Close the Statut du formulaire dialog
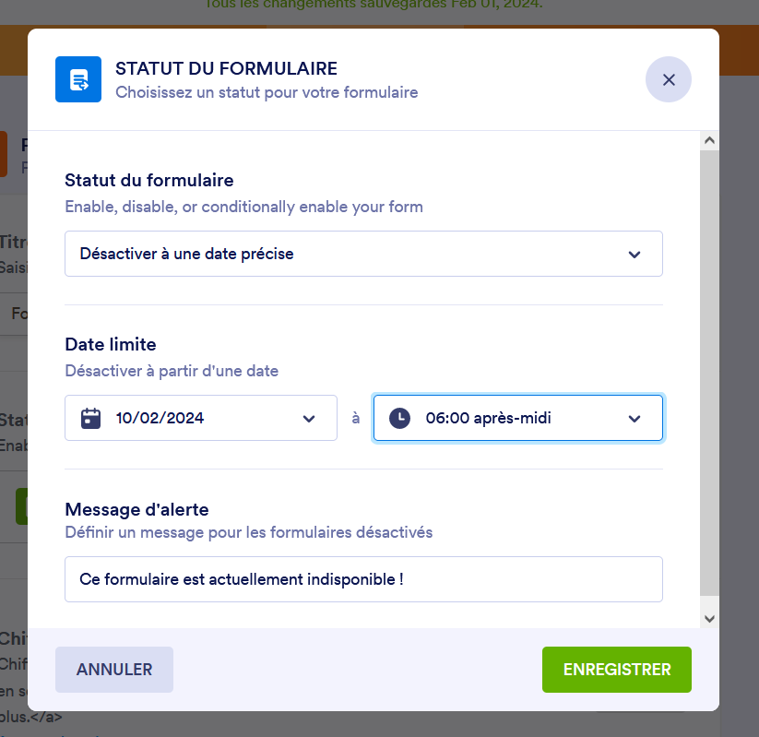Screen dimensions: 759x737 [669, 79]
